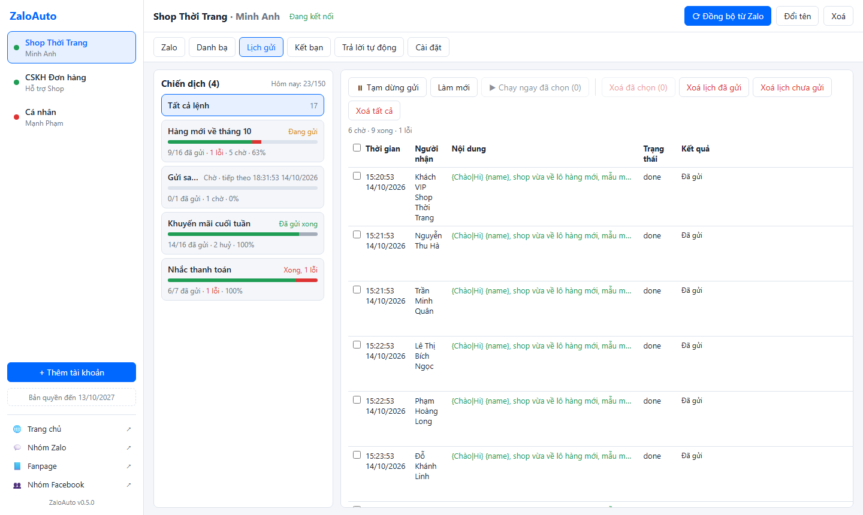Viewport: 863px width, 515px height.
Task: Open Khuyến mãi cuối tuần campaign card
Action: [x=243, y=234]
